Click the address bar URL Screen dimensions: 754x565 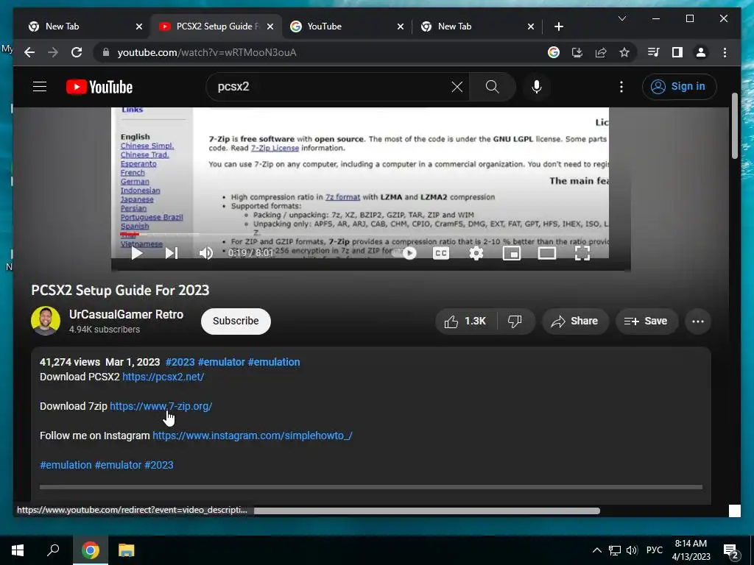coord(207,52)
